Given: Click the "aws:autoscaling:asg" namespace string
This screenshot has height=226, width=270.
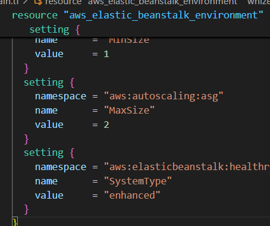Looking at the screenshot, I should coord(164,96).
